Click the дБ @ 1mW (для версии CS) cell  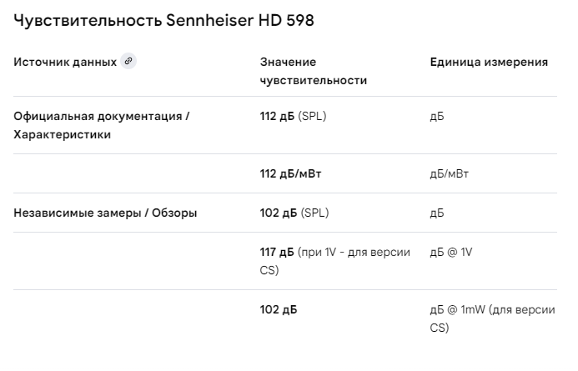[x=492, y=318]
